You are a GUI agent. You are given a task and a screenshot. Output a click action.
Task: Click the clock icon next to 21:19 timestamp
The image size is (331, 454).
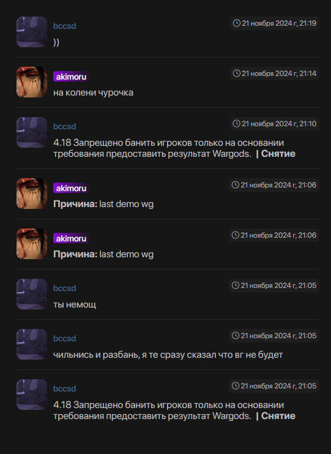pyautogui.click(x=236, y=23)
